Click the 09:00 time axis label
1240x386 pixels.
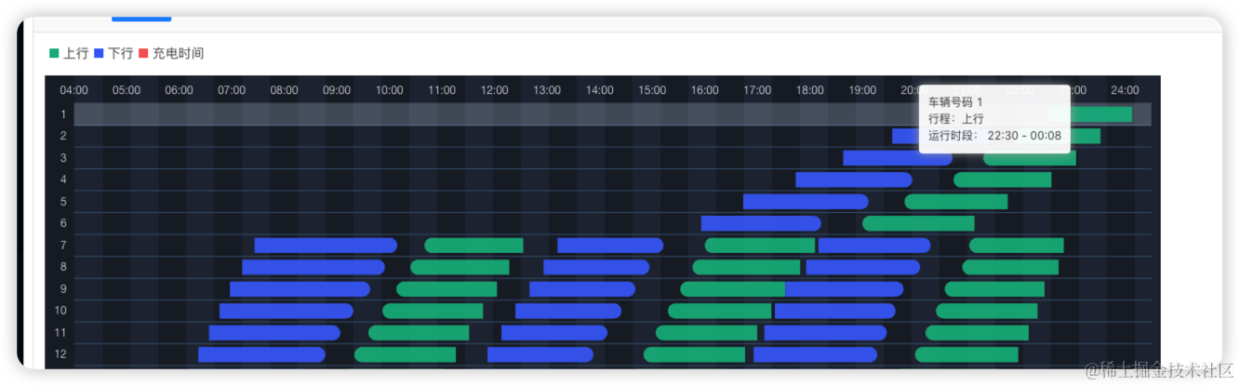click(337, 90)
